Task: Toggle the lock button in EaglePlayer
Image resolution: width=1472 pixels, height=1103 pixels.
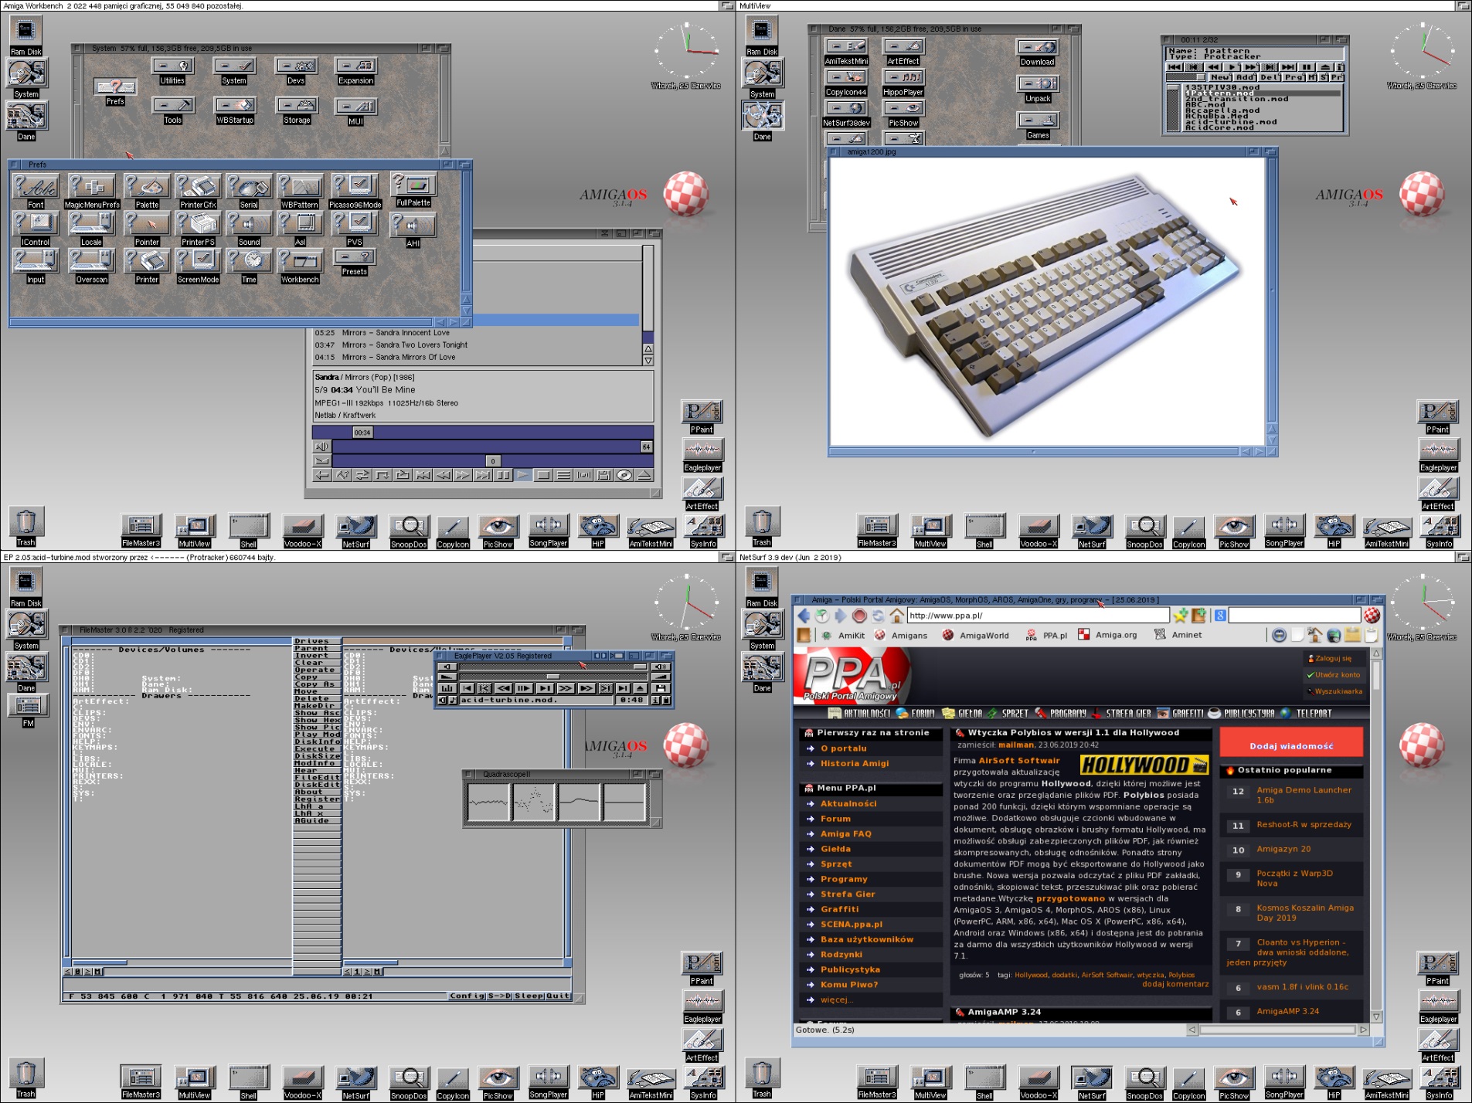Action: point(665,700)
